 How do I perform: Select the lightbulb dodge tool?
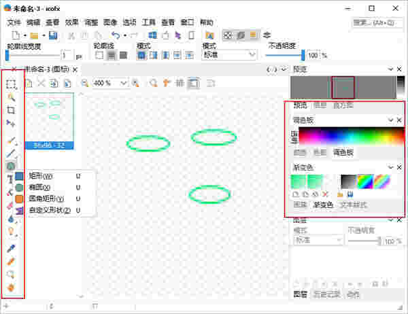[11, 231]
